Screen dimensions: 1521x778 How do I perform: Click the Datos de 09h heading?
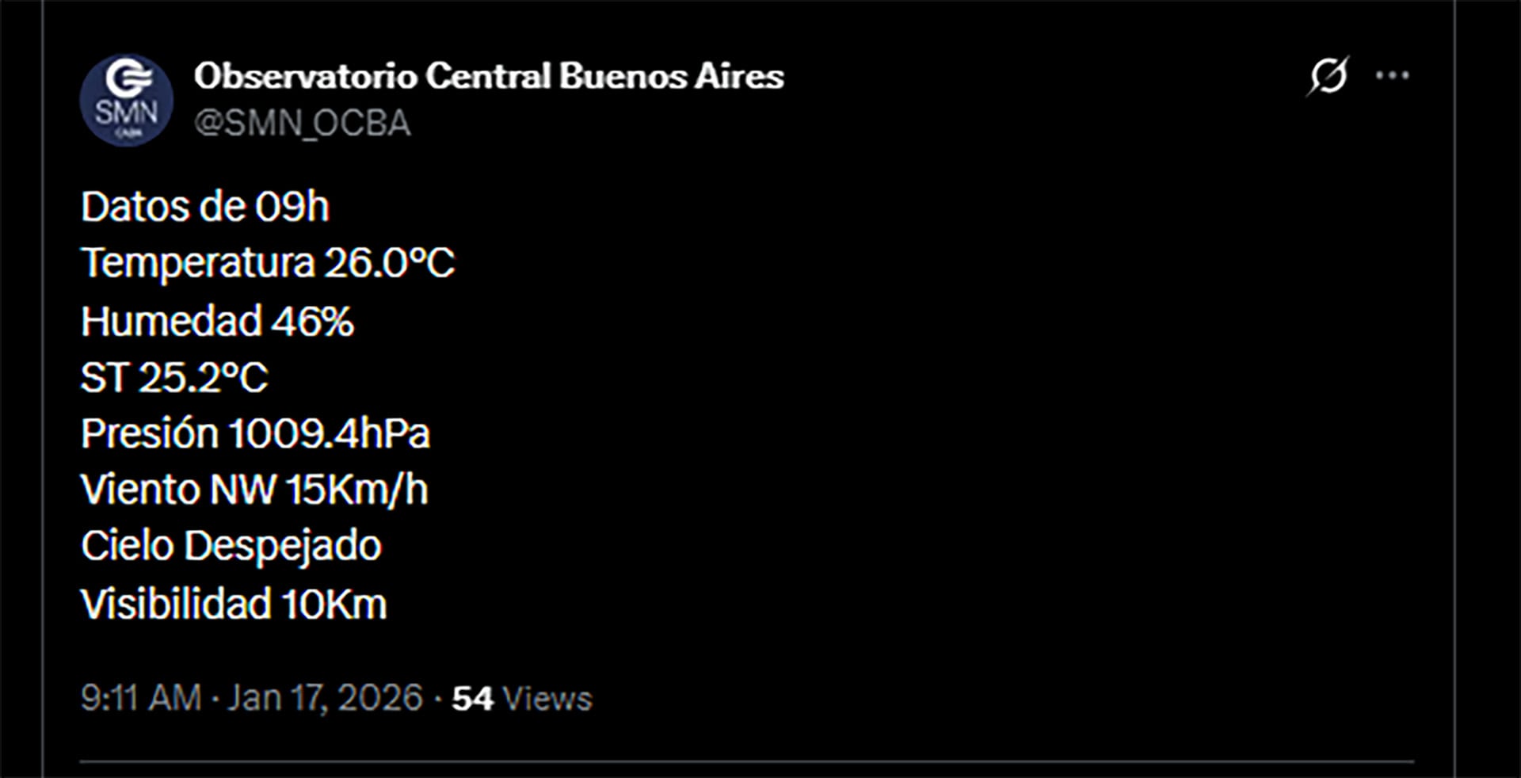click(207, 205)
